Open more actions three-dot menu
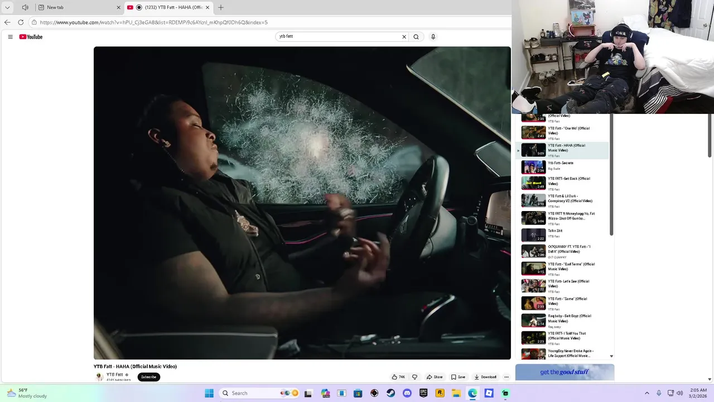 pos(506,377)
